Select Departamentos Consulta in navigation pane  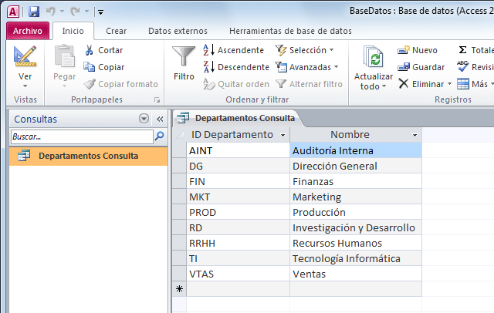pos(88,156)
